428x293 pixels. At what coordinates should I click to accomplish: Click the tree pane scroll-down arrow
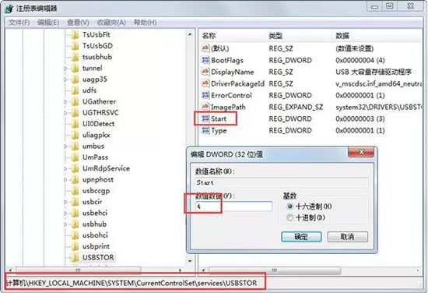[x=190, y=261]
